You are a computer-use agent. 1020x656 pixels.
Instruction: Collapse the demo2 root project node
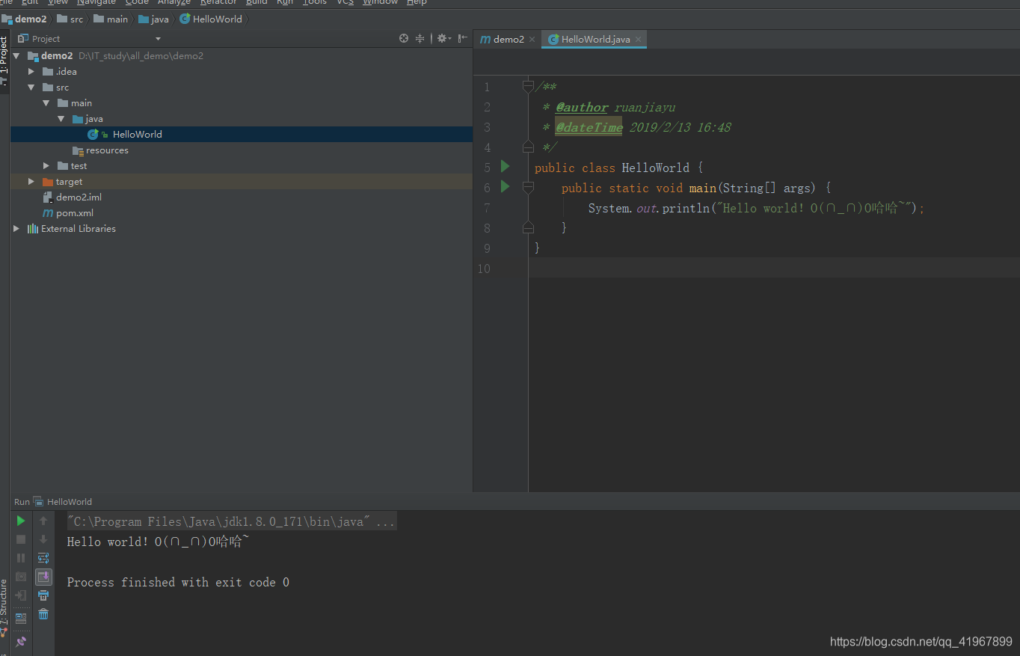[16, 56]
